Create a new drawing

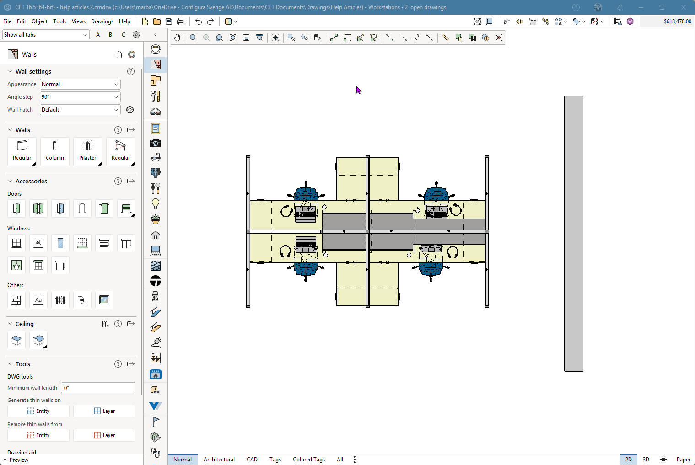coord(145,21)
